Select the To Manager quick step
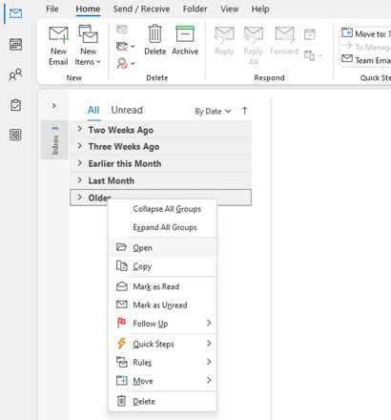 click(366, 47)
